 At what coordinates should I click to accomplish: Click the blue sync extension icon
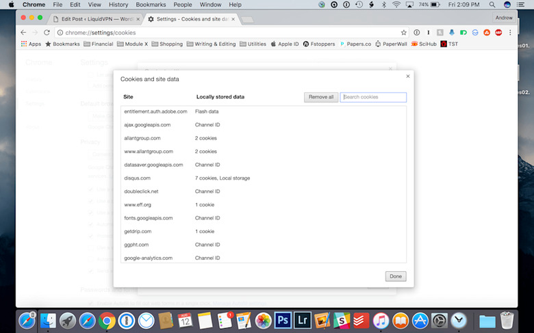[475, 33]
